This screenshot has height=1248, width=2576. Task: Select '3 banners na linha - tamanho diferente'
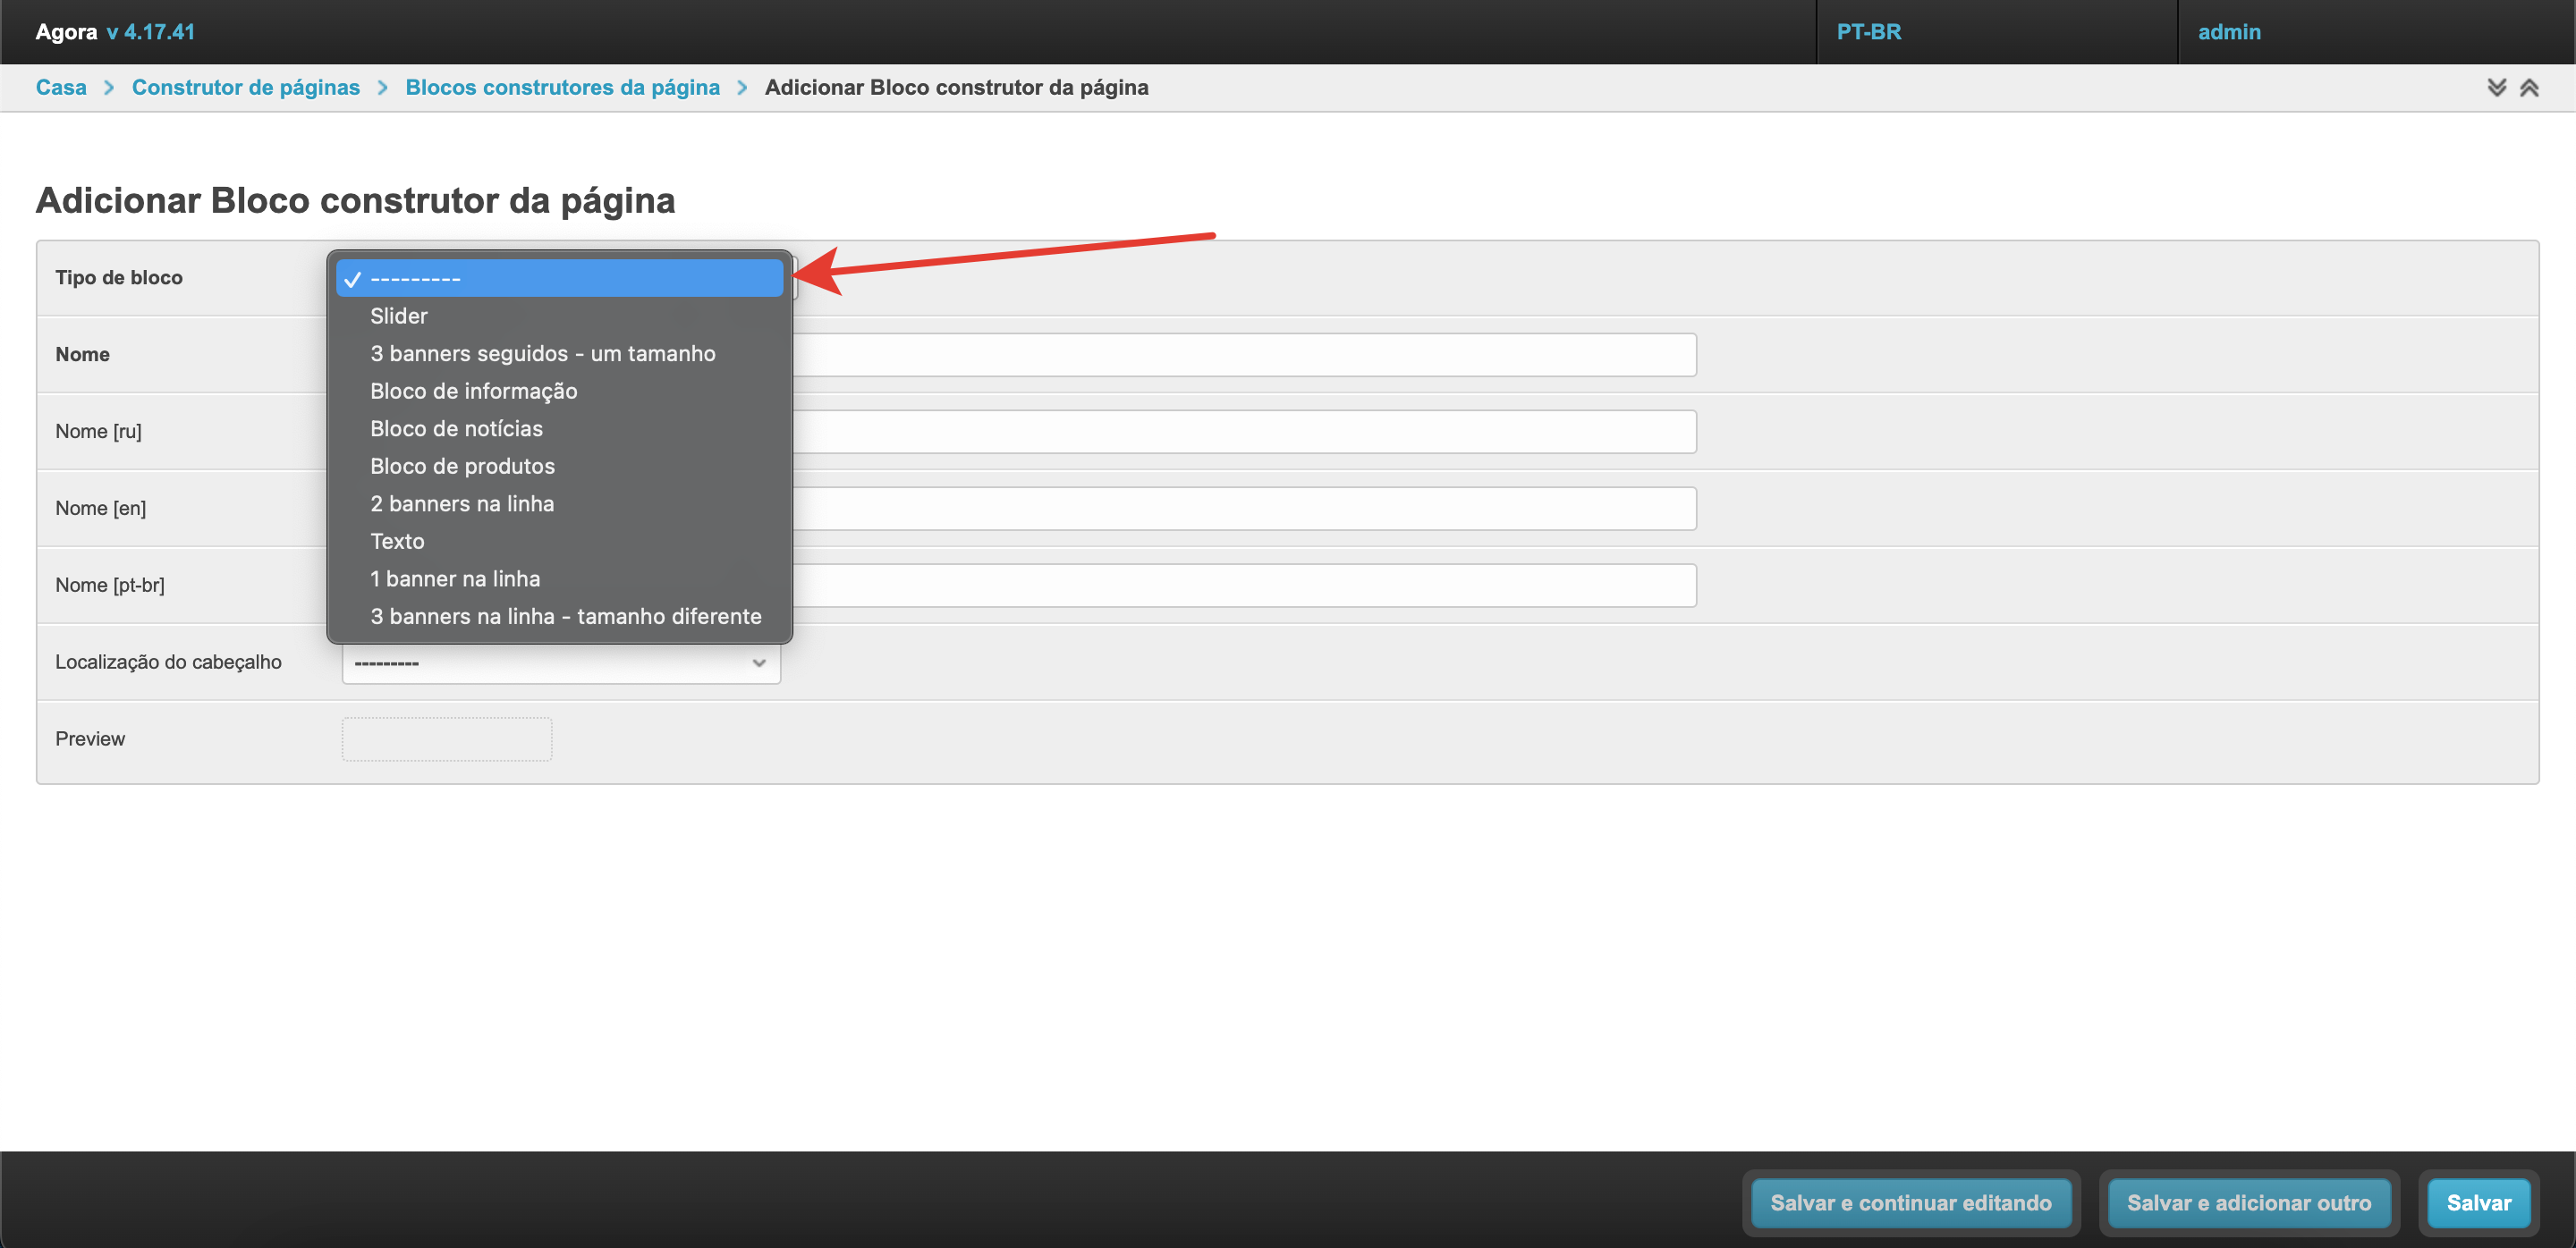click(565, 617)
